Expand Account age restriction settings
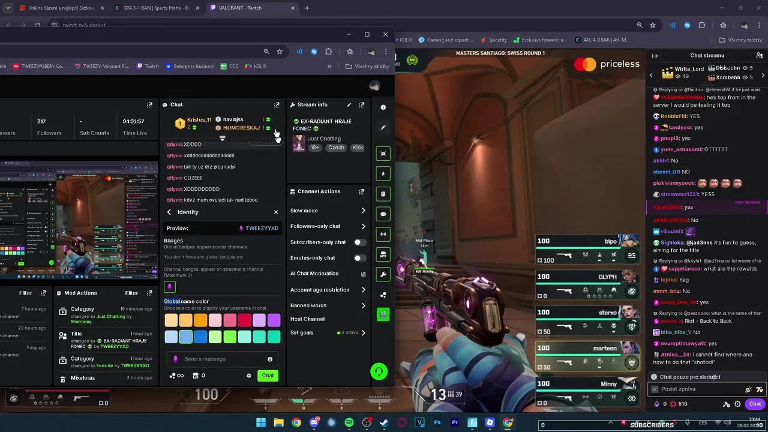768x432 pixels. [363, 290]
